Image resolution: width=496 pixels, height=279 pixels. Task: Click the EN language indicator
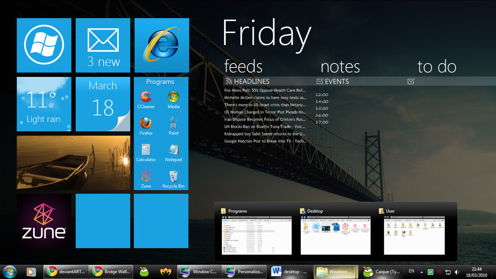click(412, 271)
